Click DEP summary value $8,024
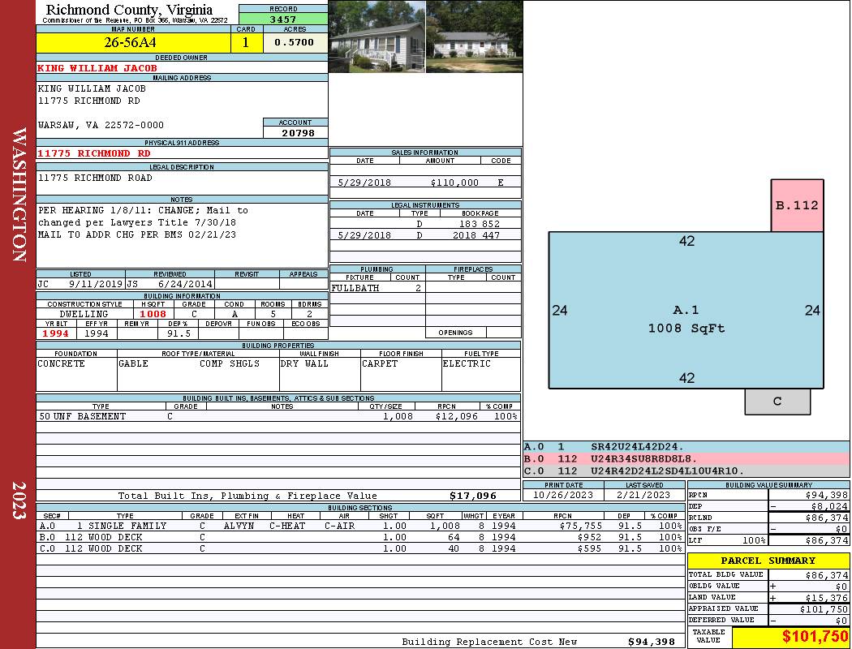Image resolution: width=852 pixels, height=649 pixels. 829,506
